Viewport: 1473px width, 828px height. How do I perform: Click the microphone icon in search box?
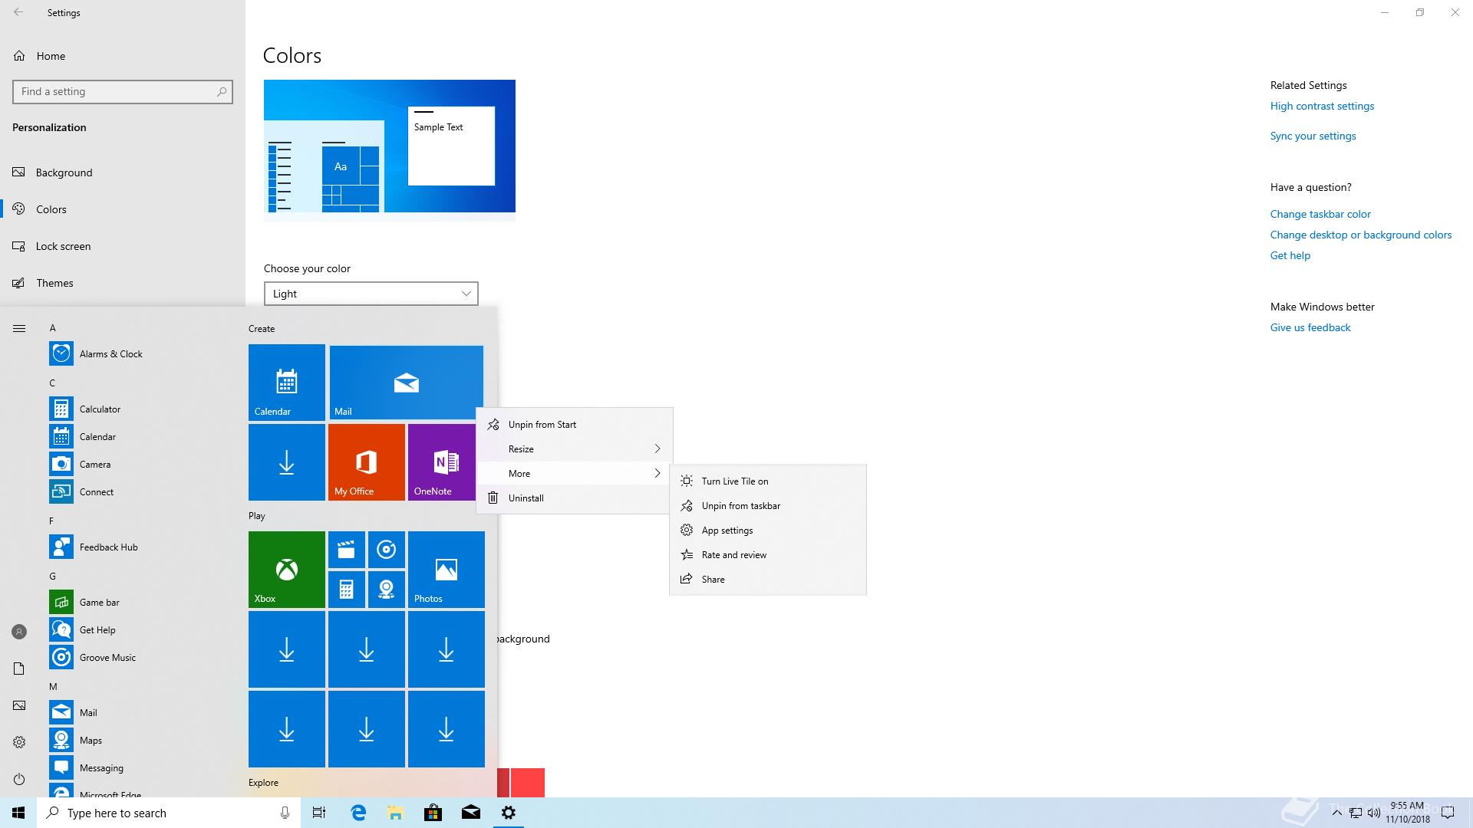point(285,813)
